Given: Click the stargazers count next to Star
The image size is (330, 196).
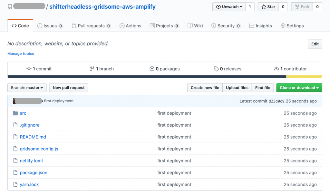Looking at the screenshot, I should pos(283,7).
